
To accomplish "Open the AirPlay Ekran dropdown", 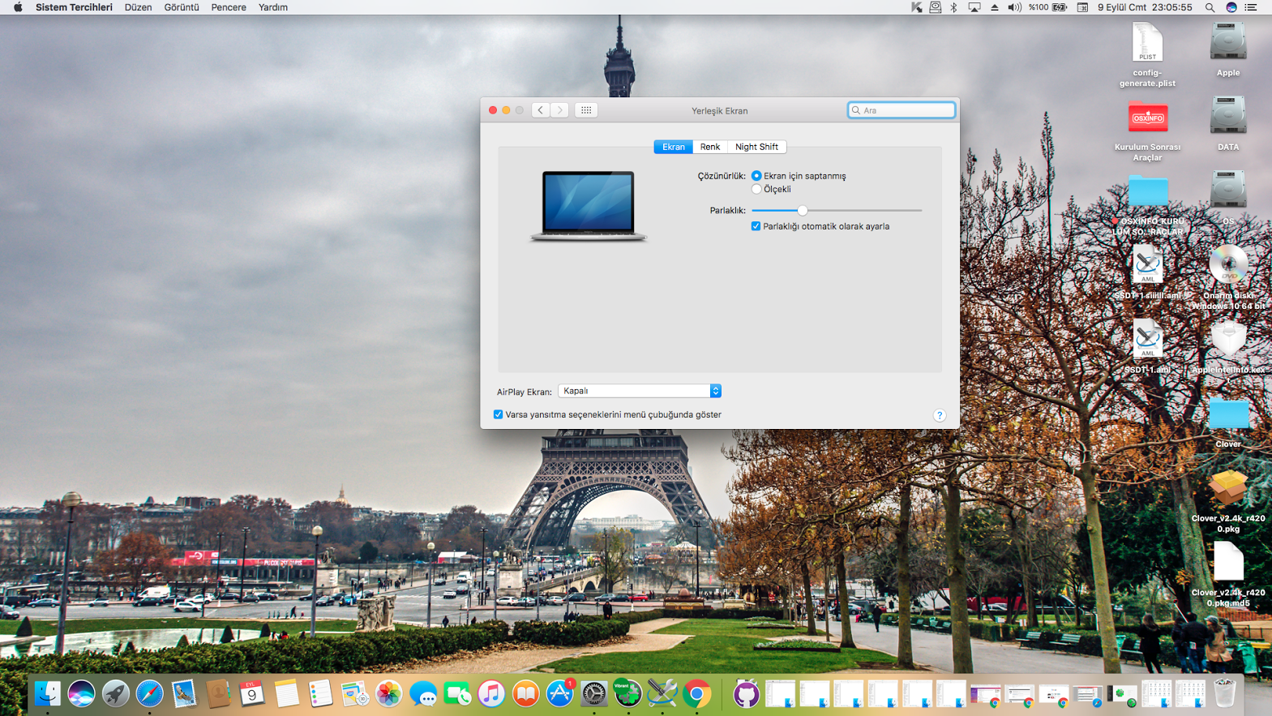I will click(639, 391).
